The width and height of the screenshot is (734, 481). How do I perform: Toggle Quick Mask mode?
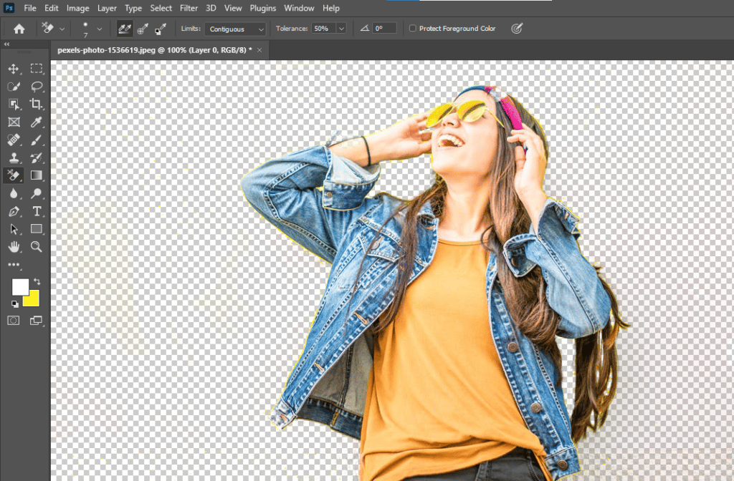click(14, 321)
